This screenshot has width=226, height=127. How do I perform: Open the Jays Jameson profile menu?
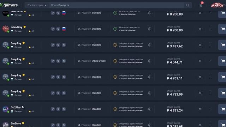pos(217,5)
